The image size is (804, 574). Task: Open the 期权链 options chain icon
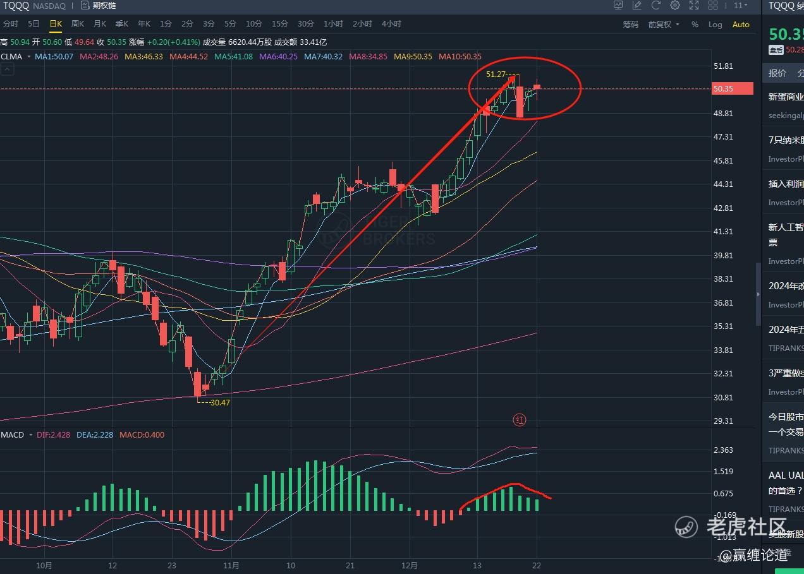85,6
